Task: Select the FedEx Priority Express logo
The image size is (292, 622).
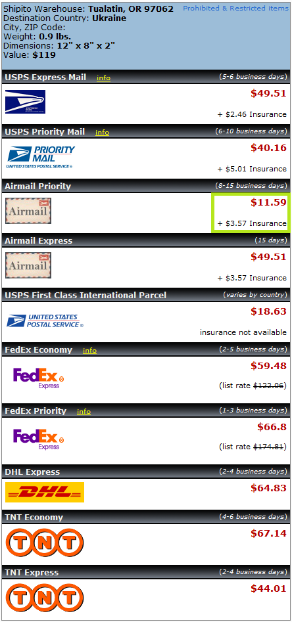Action: coord(39,439)
